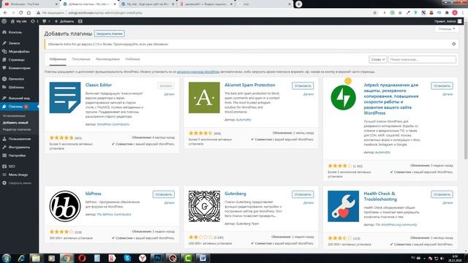The height and width of the screenshot is (263, 468).
Task: Install bbPress plugin
Action: tap(164, 194)
